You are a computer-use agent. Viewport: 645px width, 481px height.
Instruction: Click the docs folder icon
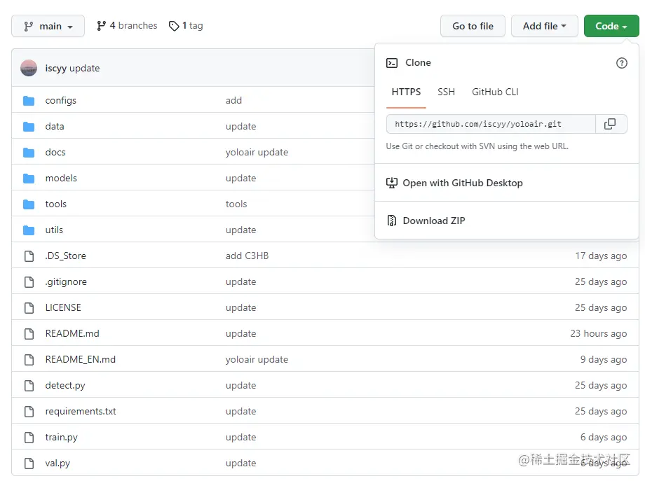click(29, 153)
